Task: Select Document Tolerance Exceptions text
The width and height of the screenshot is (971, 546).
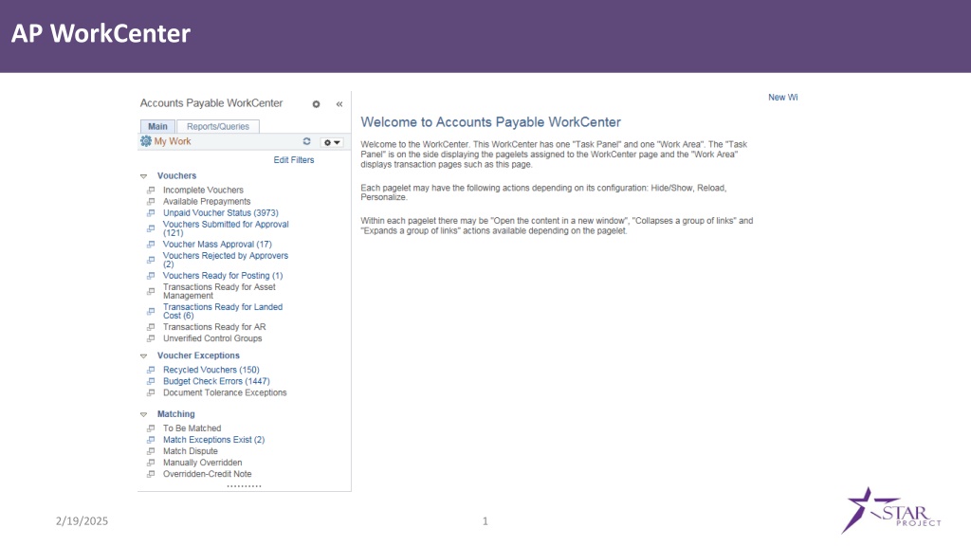Action: 225,392
